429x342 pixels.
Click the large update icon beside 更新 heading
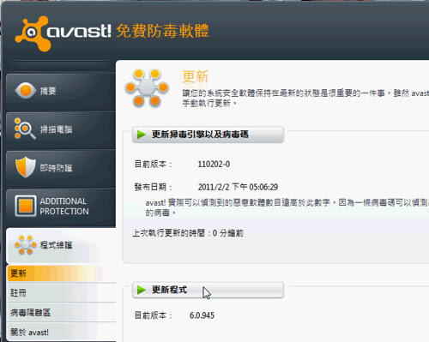pos(147,87)
